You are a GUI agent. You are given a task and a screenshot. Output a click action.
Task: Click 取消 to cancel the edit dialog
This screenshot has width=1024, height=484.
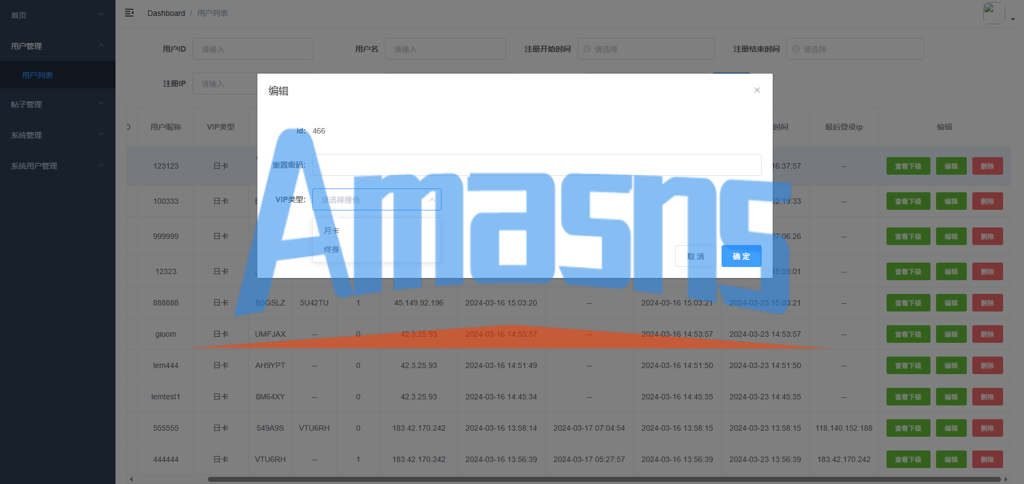pos(696,256)
